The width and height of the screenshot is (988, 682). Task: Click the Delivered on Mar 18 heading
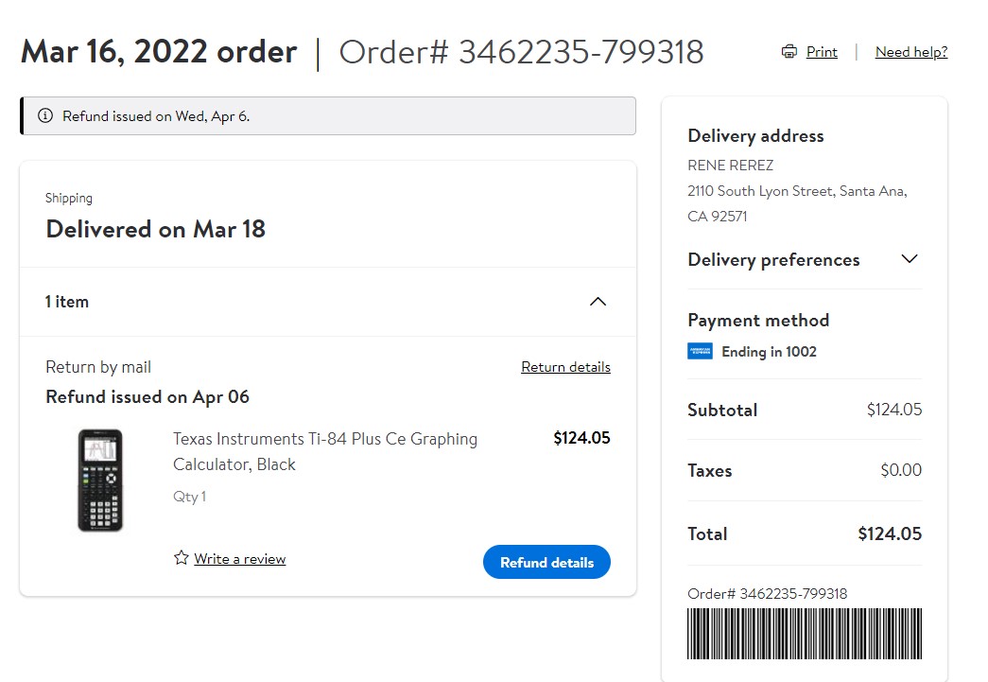coord(156,229)
